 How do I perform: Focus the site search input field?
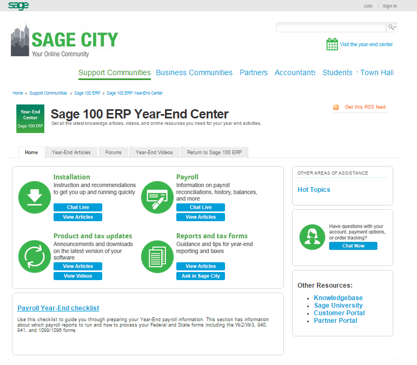click(x=332, y=27)
